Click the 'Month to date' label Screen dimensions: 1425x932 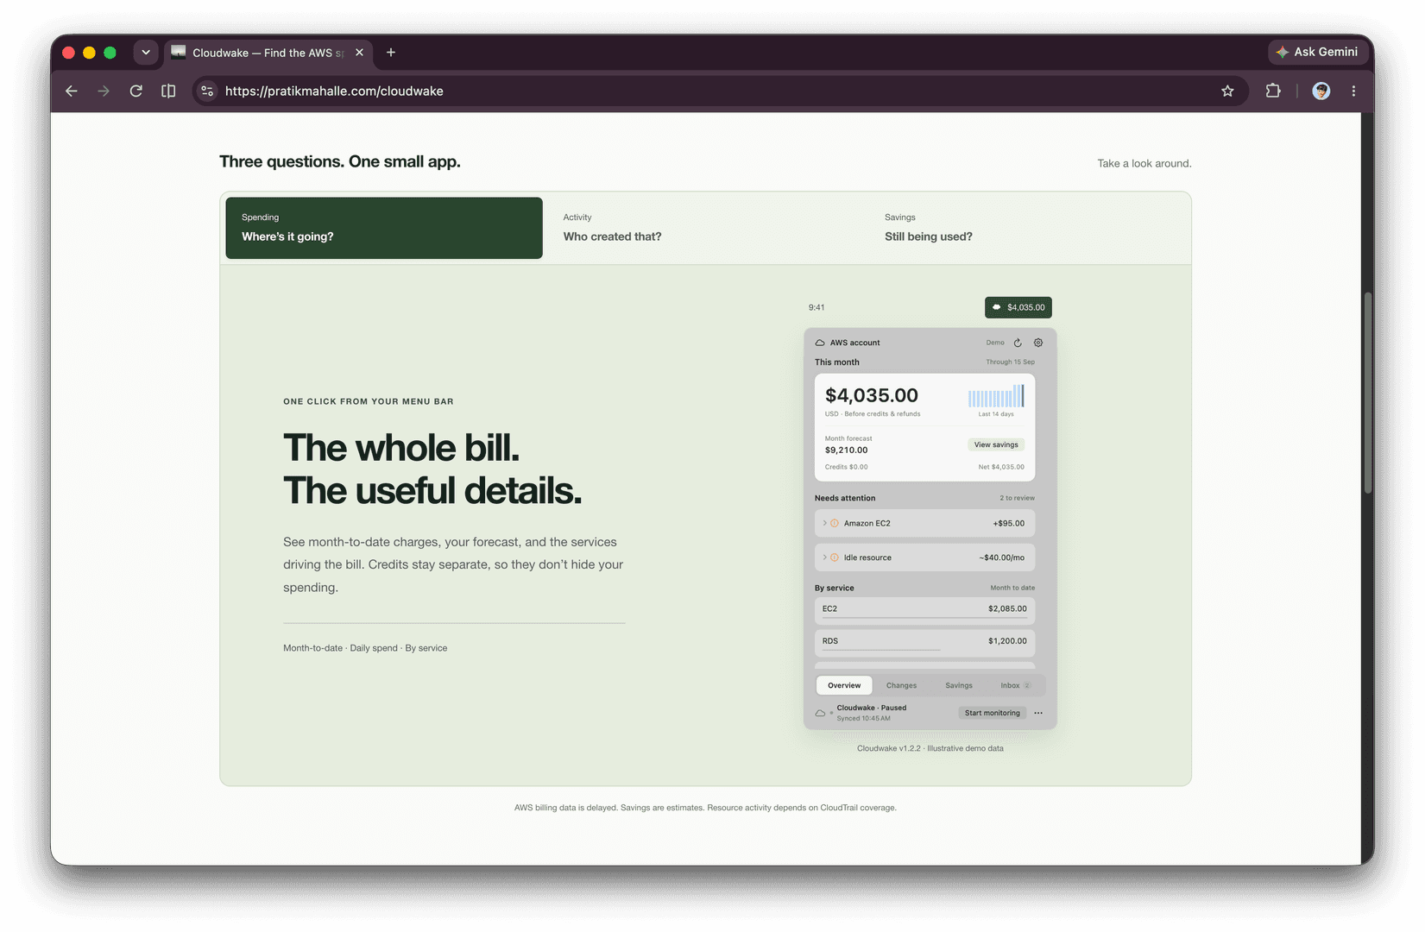pyautogui.click(x=1012, y=588)
